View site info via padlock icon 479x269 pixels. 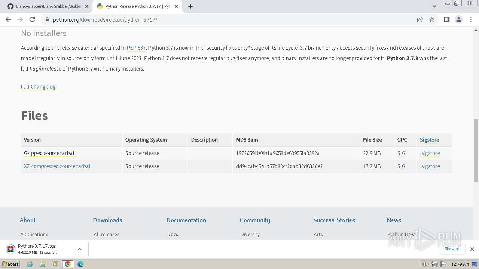pyautogui.click(x=46, y=19)
